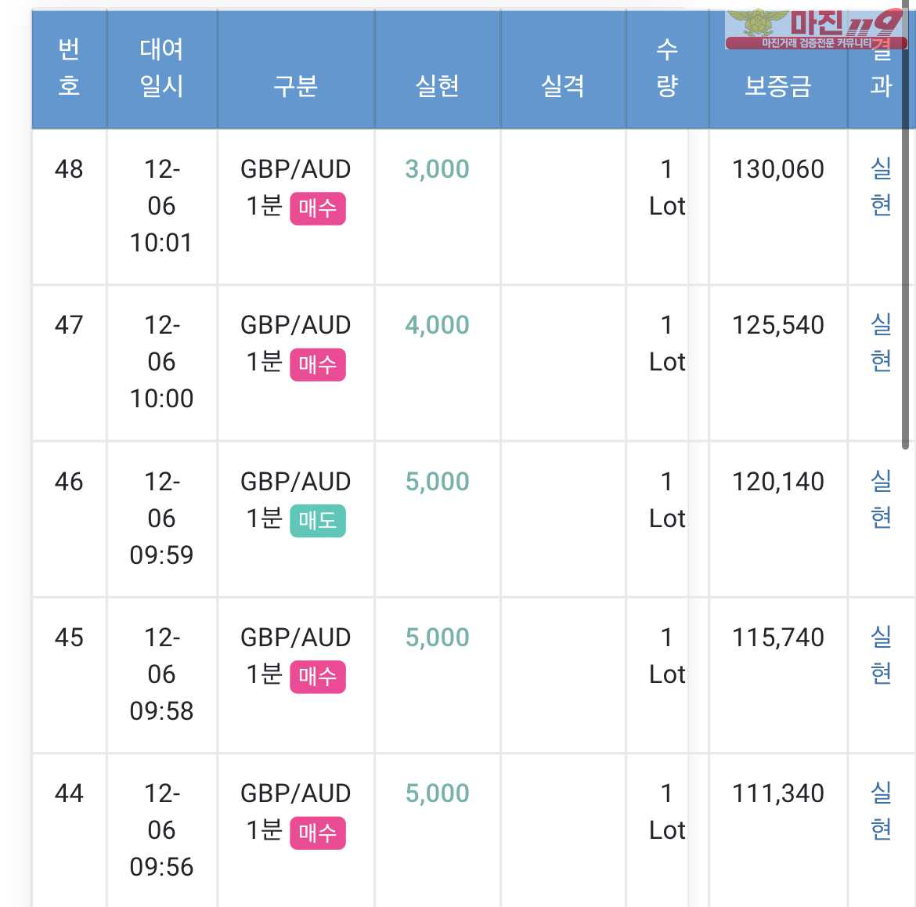
Task: Click the 매수 badge in row 48
Action: point(317,208)
